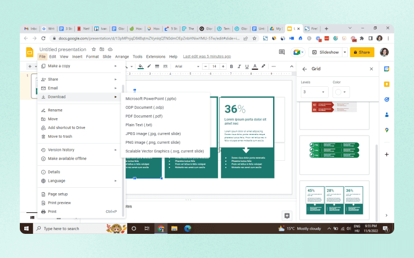Toggle italic formatting
The image size is (414, 258).
click(x=239, y=66)
